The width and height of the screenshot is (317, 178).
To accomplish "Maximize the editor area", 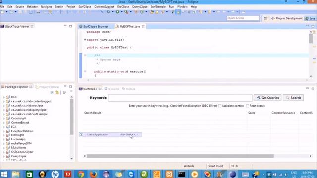I will pyautogui.click(x=313, y=26).
